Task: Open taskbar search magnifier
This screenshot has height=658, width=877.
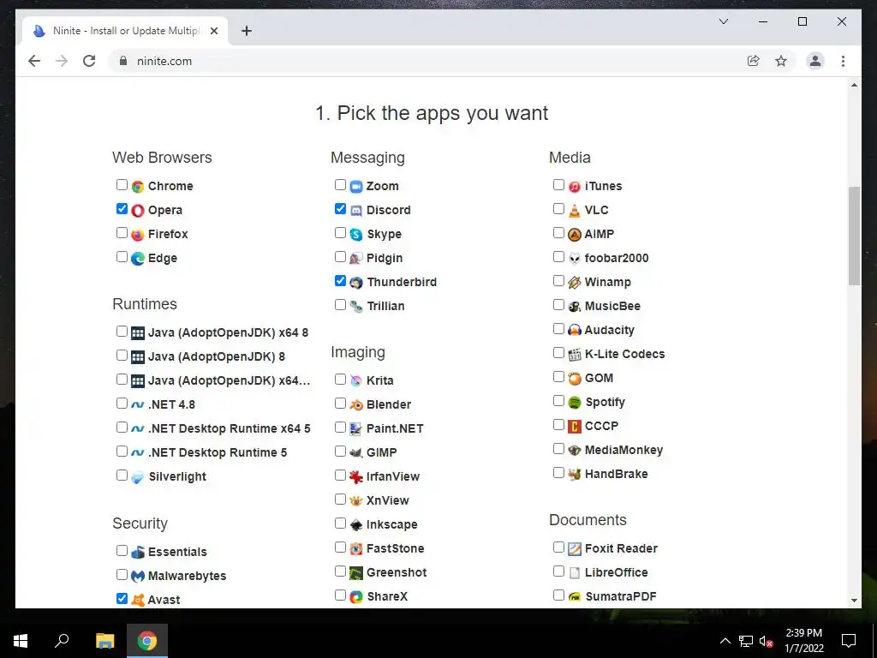Action: point(62,641)
